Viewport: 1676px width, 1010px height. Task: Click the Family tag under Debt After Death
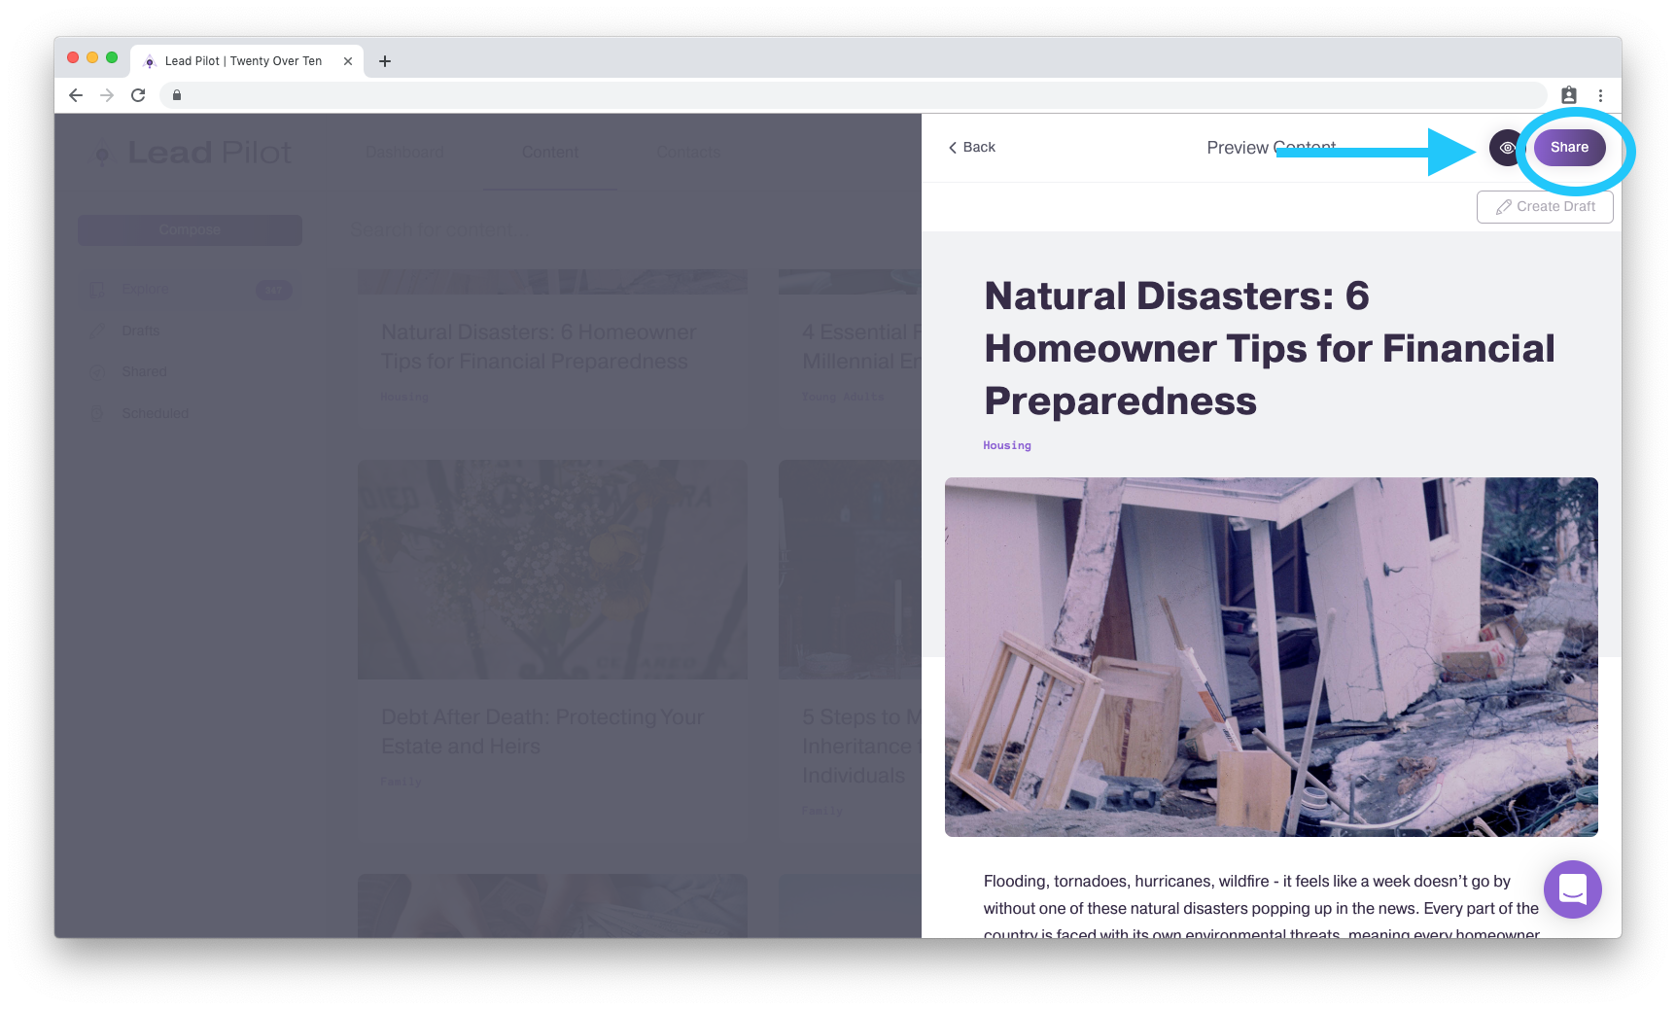click(401, 782)
